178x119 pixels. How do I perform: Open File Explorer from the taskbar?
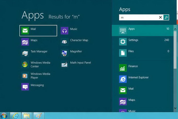(x=27, y=116)
